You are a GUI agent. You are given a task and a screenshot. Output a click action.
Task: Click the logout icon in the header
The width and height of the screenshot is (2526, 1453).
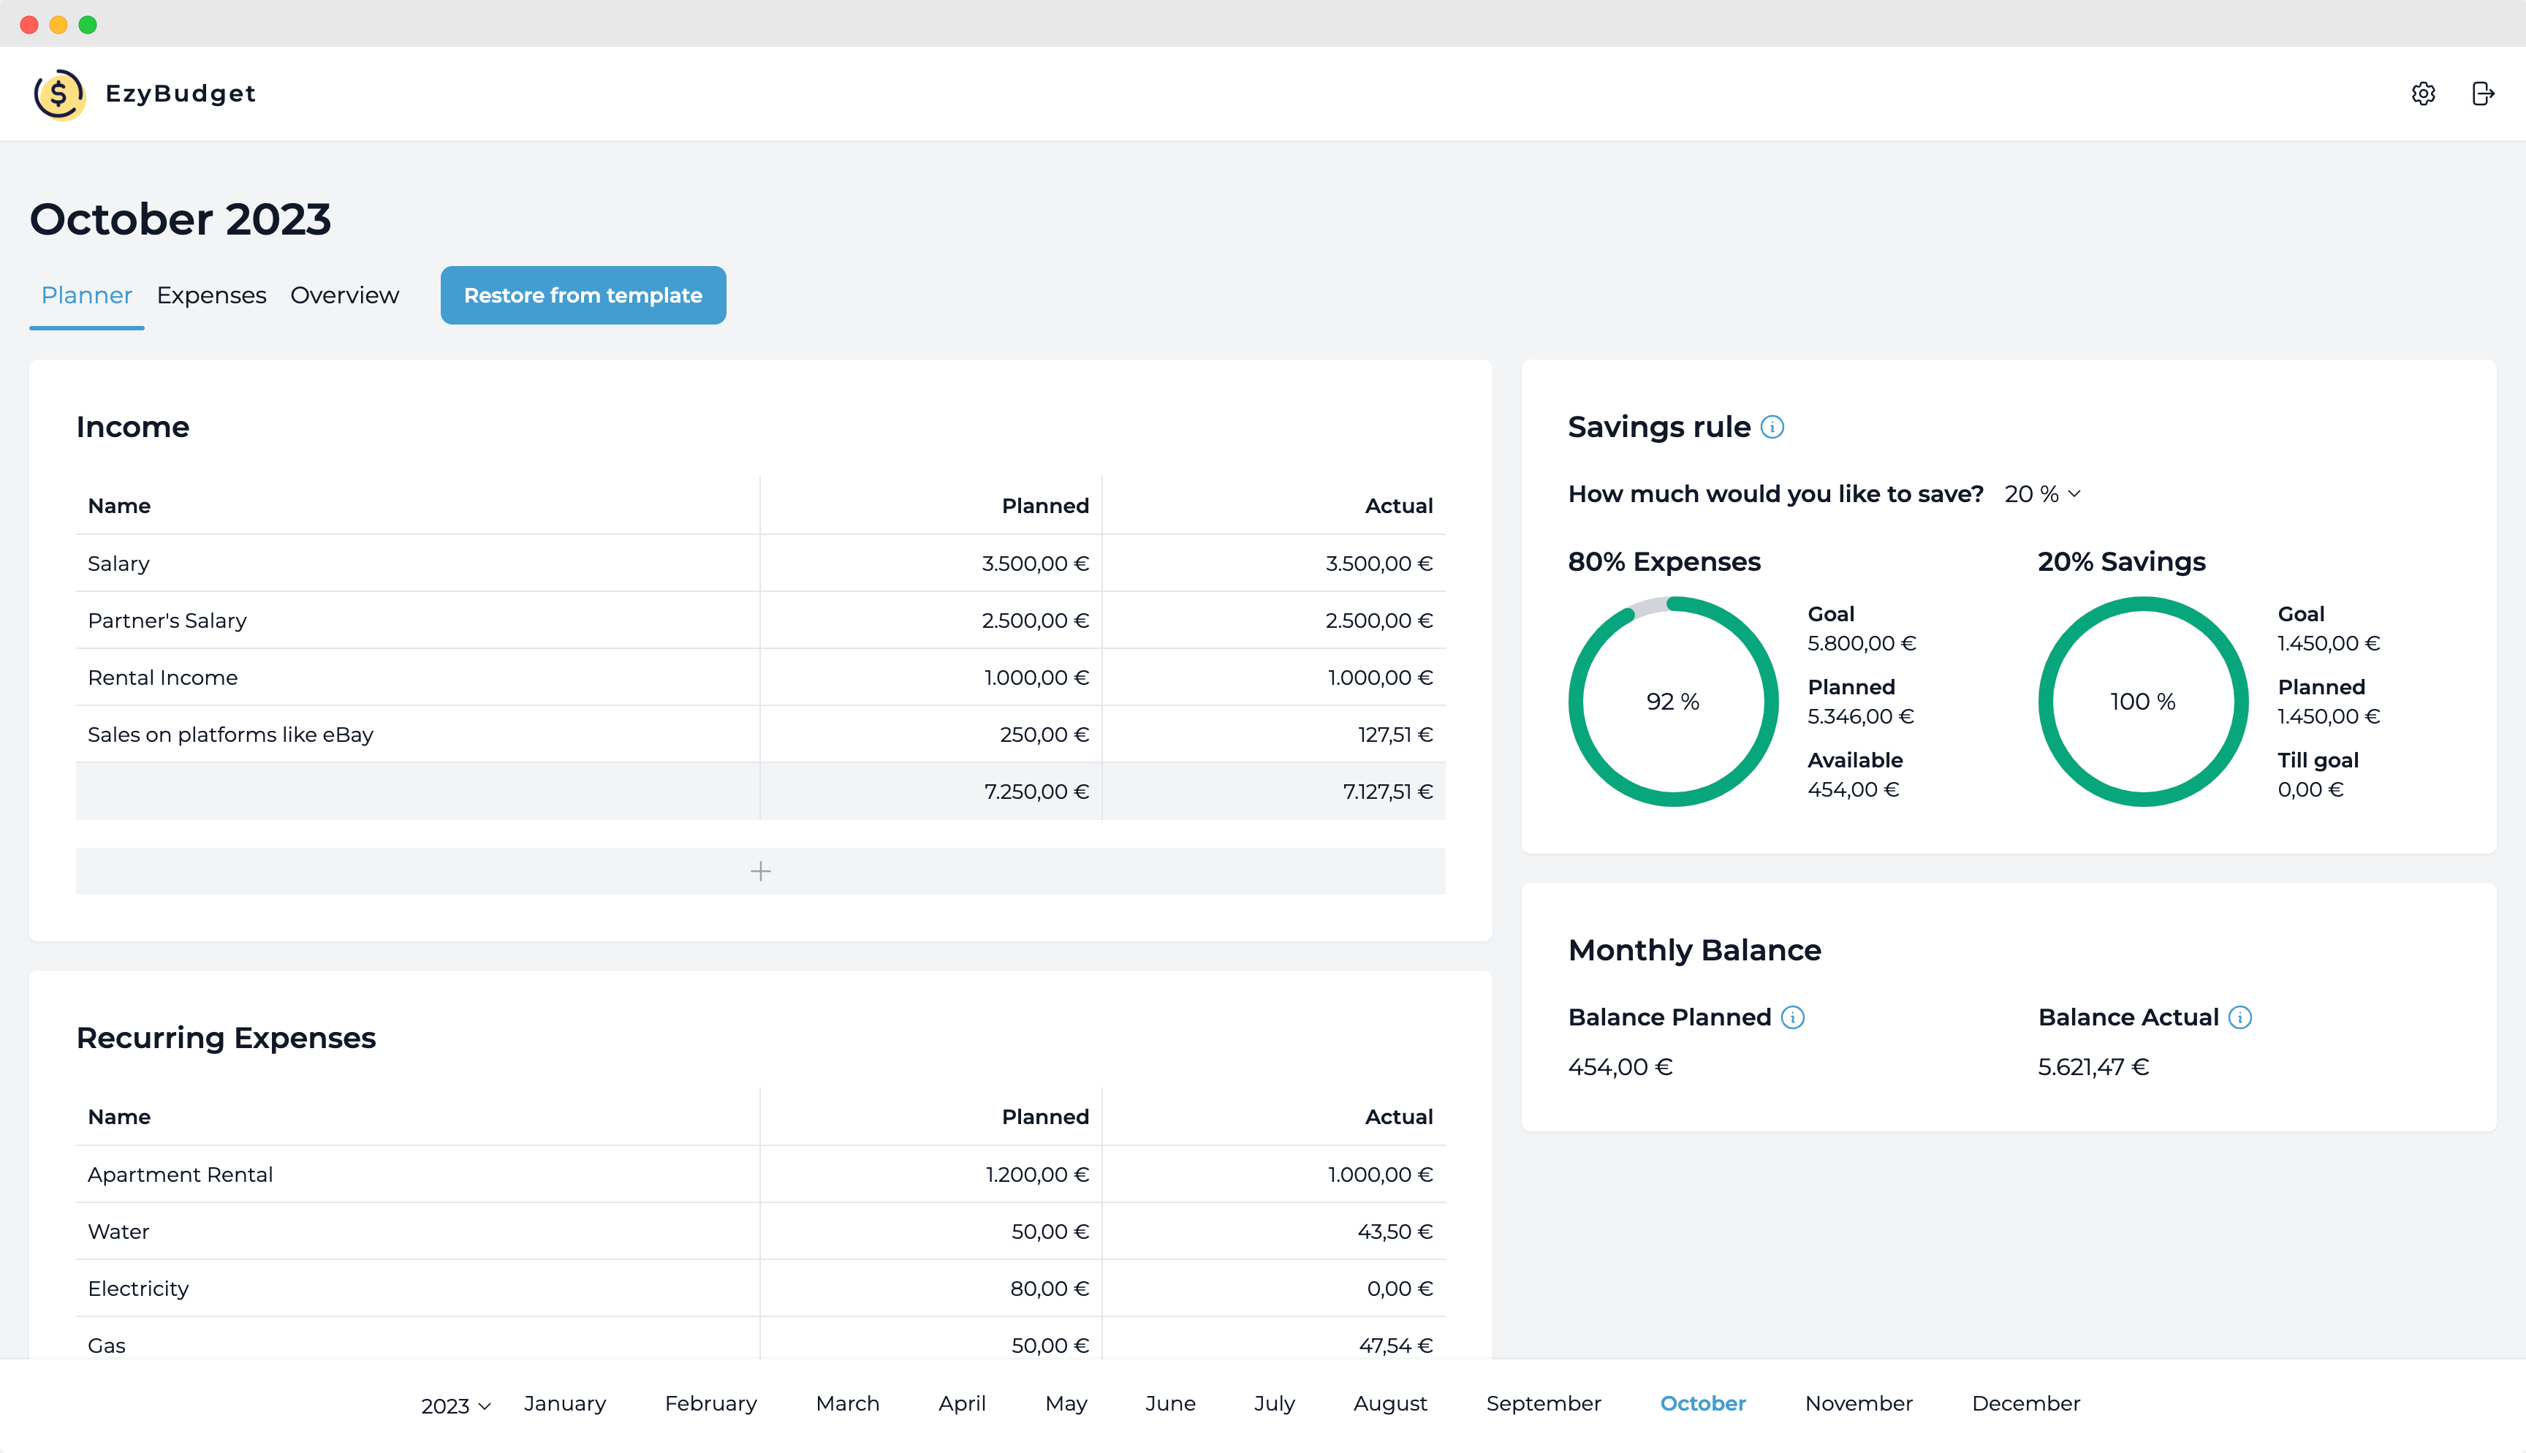tap(2483, 94)
